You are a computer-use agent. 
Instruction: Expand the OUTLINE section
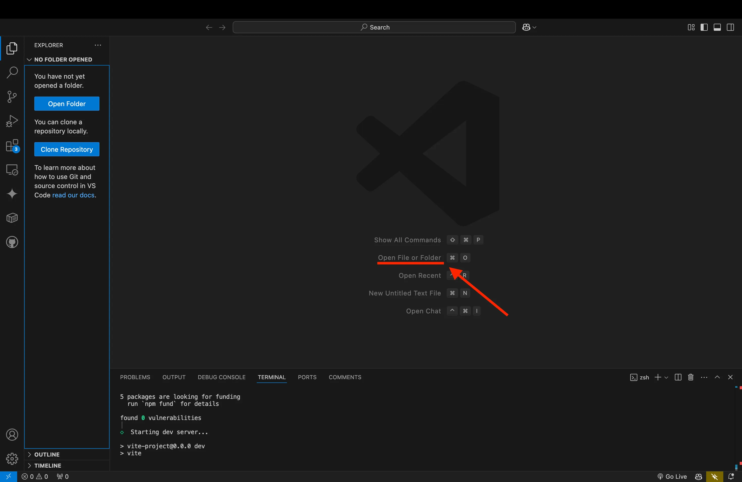click(x=46, y=454)
